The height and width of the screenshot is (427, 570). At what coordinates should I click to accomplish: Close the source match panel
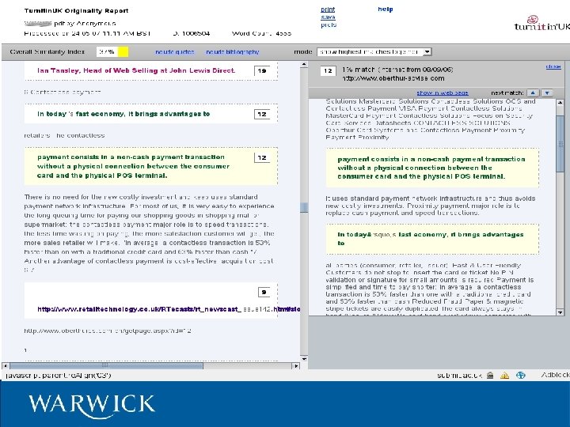[553, 66]
